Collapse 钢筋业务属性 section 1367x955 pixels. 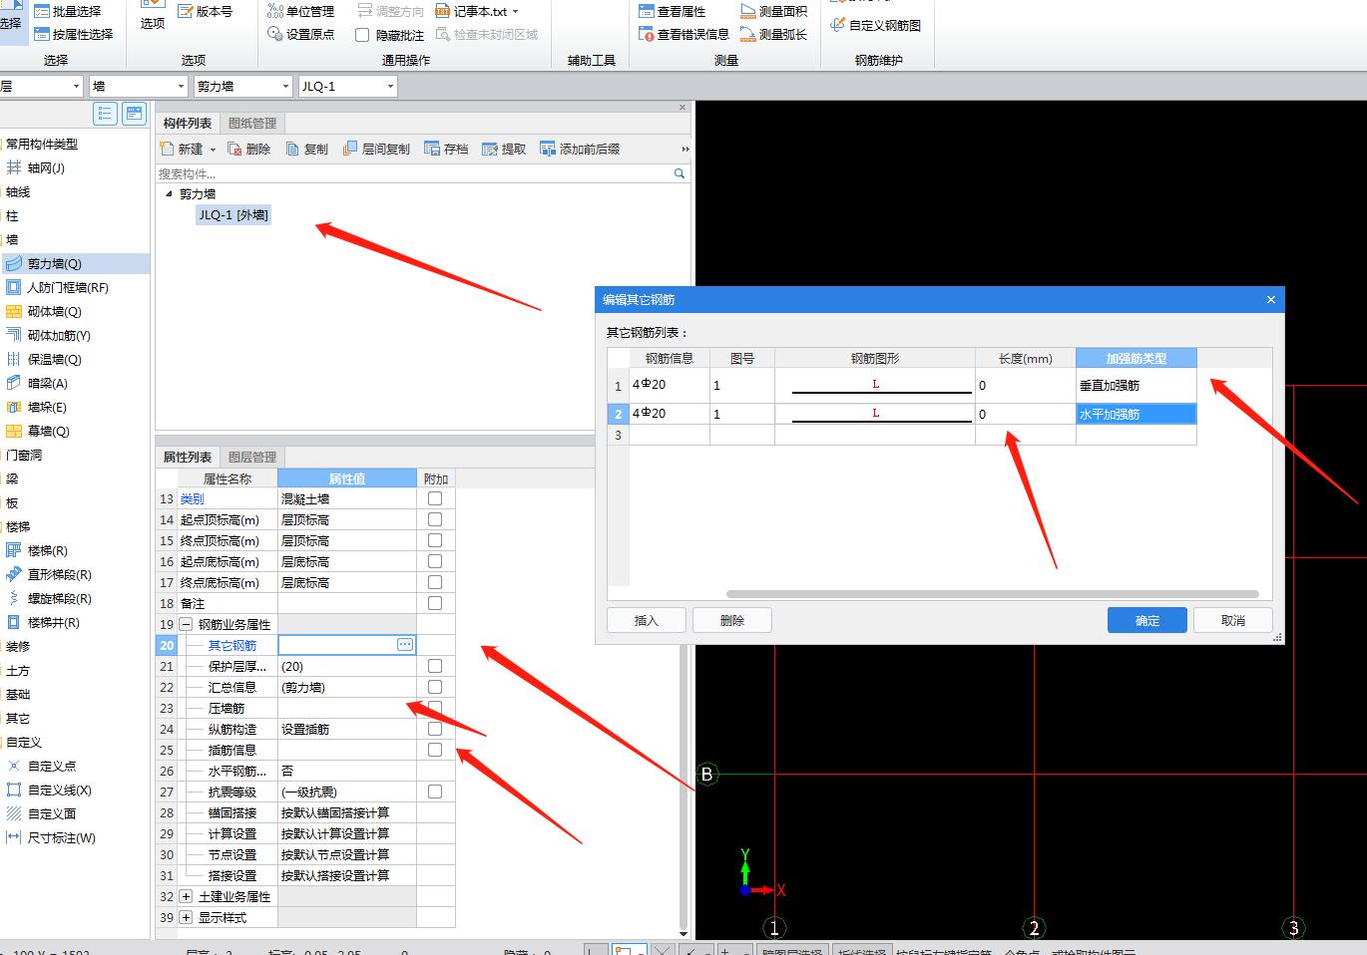click(186, 624)
